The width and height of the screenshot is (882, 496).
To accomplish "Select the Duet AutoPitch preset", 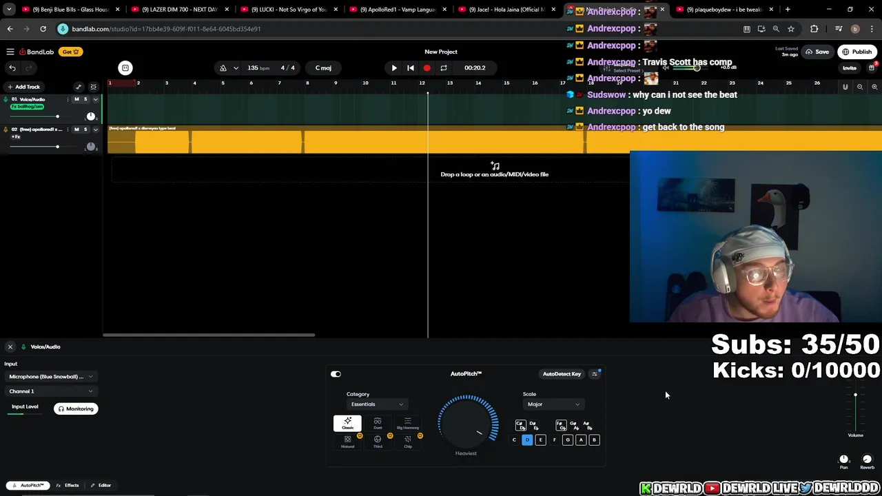I will click(x=378, y=423).
